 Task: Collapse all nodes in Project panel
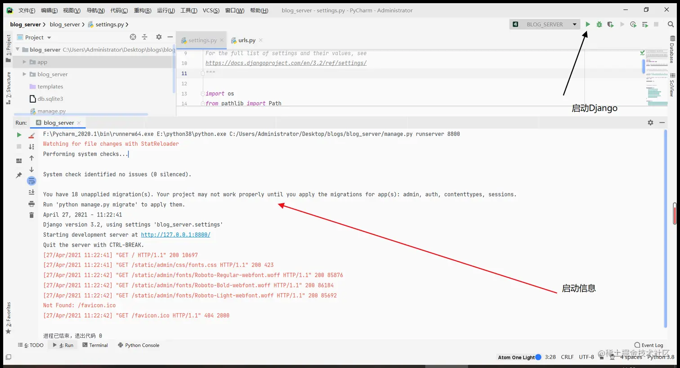tap(144, 37)
